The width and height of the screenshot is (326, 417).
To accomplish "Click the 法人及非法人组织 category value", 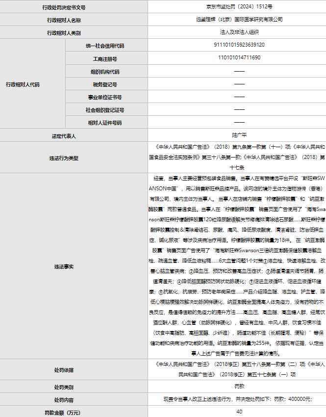I will pyautogui.click(x=239, y=32).
